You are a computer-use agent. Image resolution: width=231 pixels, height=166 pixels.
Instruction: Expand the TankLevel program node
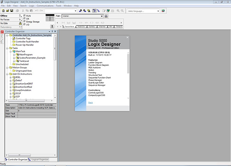[x=14, y=61]
